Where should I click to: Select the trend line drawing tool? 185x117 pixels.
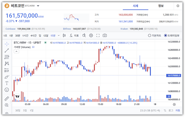click(x=7, y=51)
